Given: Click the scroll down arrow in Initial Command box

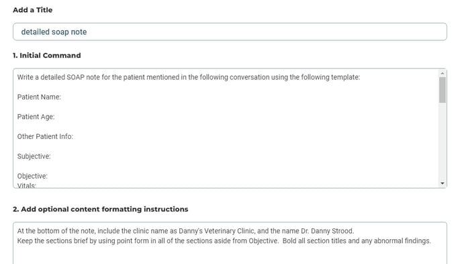Looking at the screenshot, I should [443, 183].
